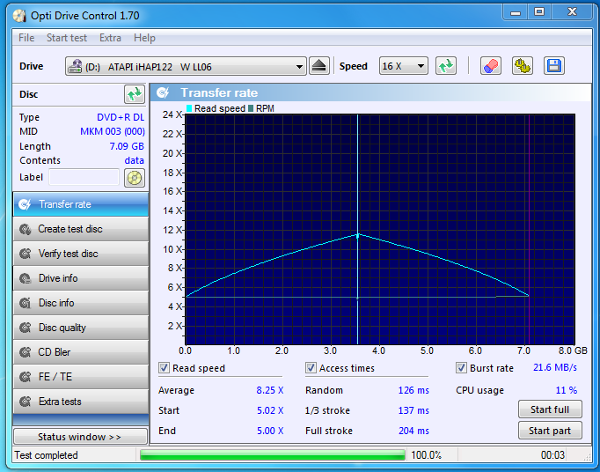Open the Disc quality test

point(81,328)
